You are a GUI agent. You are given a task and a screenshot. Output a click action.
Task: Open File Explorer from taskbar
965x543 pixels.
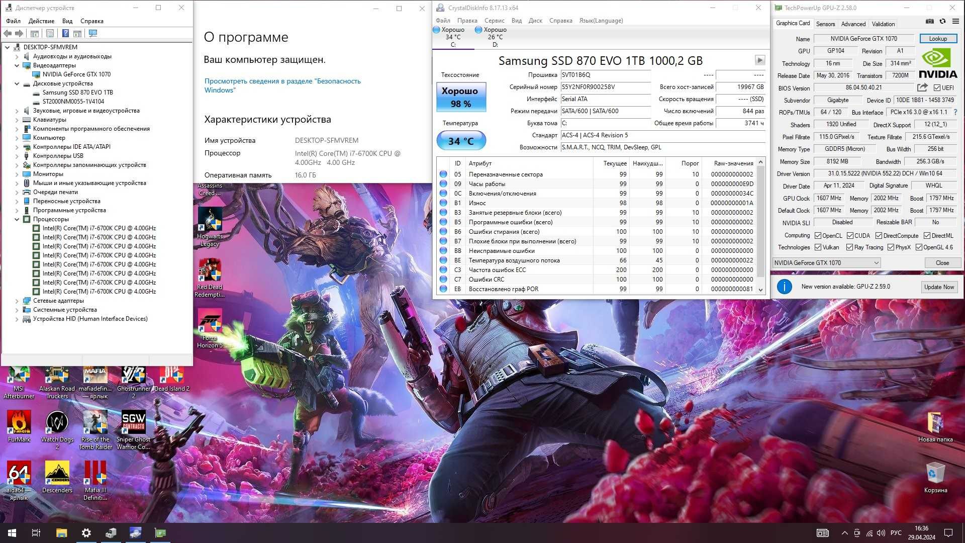pos(61,533)
